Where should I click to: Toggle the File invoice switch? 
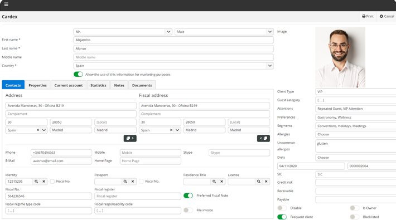tap(188, 210)
